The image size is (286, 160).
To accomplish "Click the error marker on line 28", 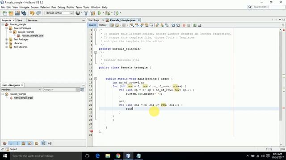I will click(91, 131).
